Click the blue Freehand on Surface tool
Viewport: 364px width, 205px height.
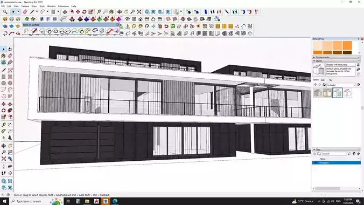coord(95,31)
